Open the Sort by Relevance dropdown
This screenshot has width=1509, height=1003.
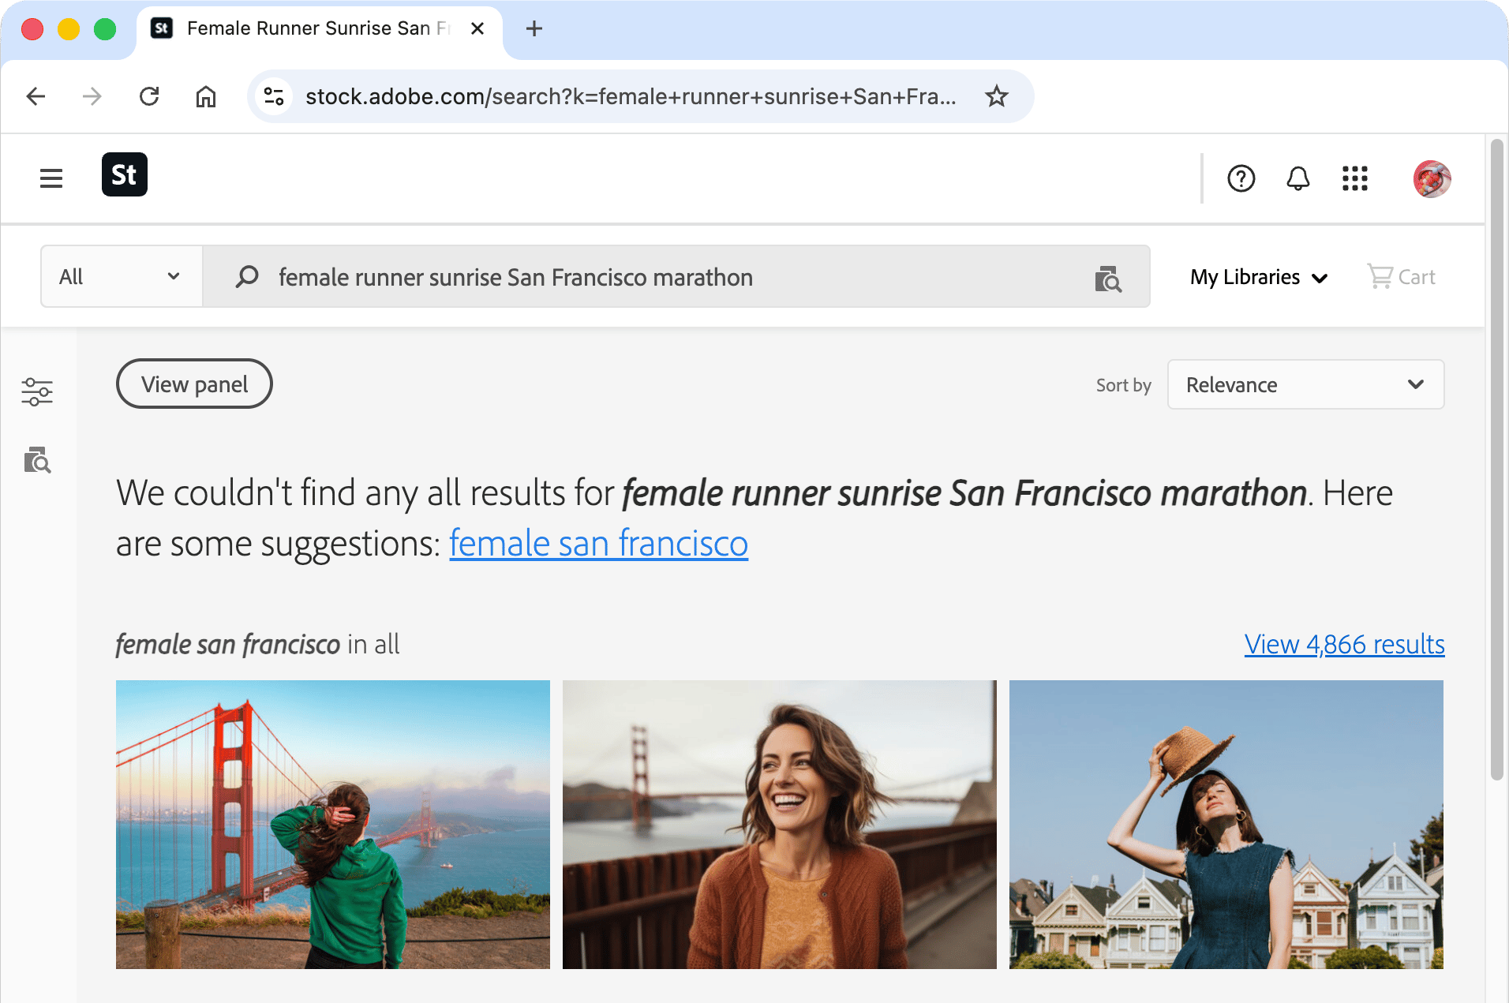click(x=1305, y=385)
